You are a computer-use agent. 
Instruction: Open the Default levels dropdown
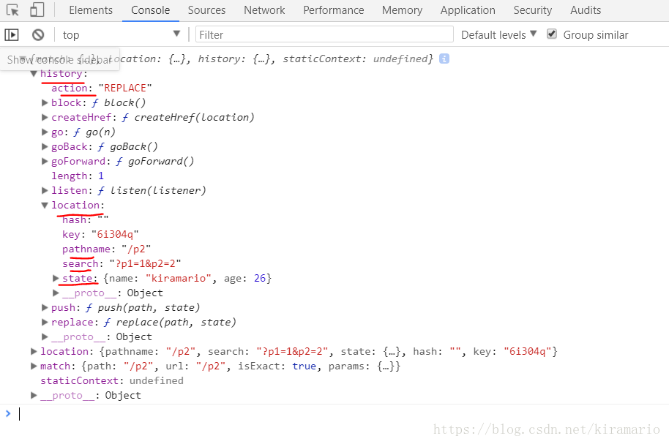pos(498,34)
